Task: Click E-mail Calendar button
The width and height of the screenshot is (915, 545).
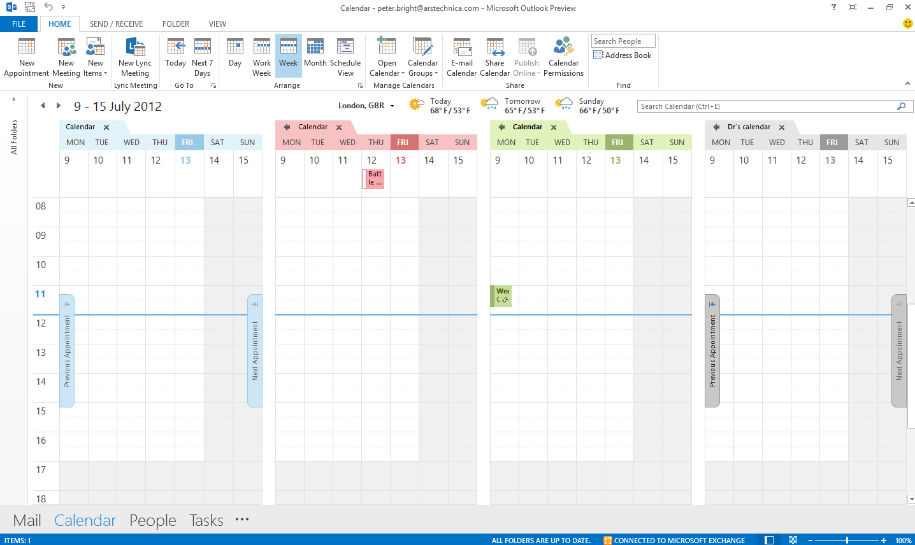Action: pos(461,57)
